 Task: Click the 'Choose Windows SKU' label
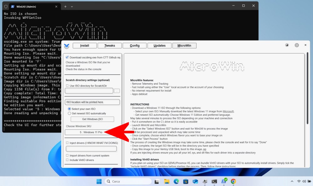(79, 126)
